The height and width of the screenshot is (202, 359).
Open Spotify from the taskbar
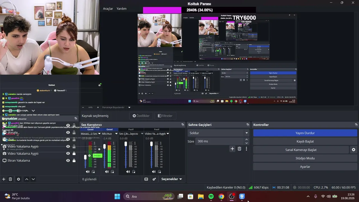click(x=211, y=196)
